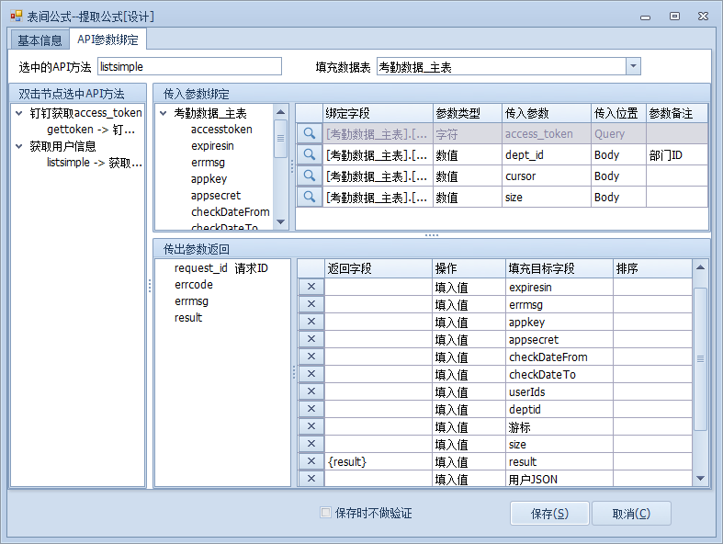This screenshot has width=723, height=544.
Task: Enable 保存时不做验证 checkbox
Action: pos(325,513)
